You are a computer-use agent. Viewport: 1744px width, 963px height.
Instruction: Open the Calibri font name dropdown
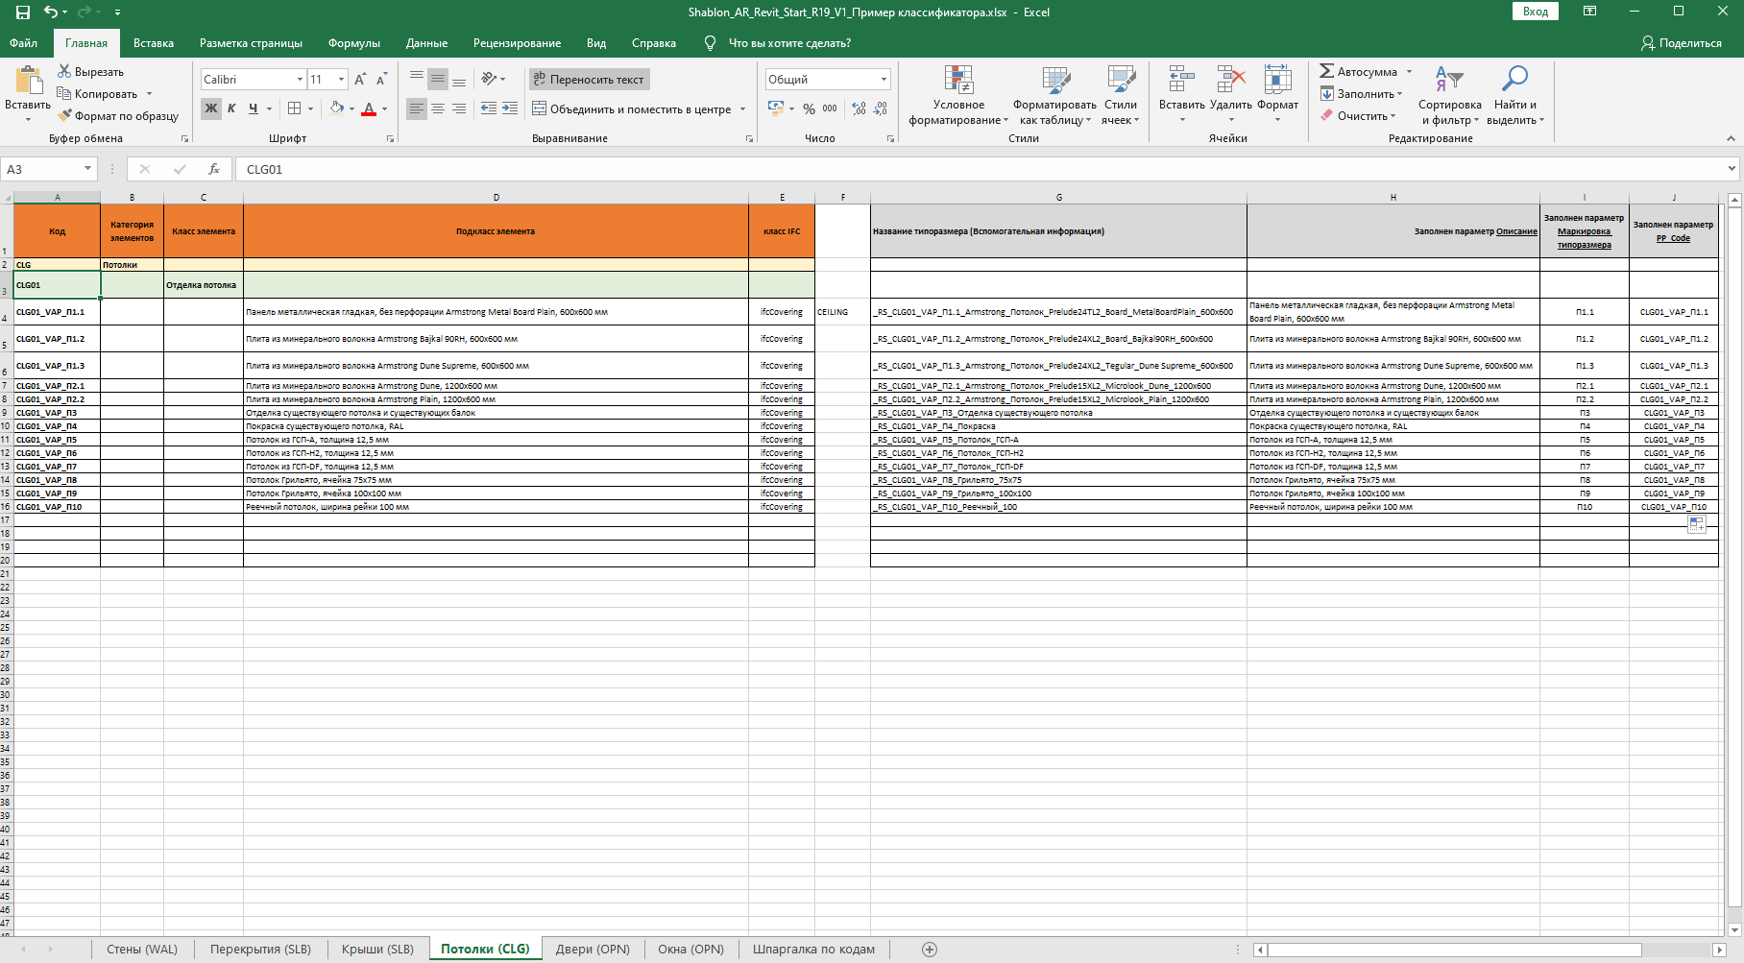[x=300, y=80]
